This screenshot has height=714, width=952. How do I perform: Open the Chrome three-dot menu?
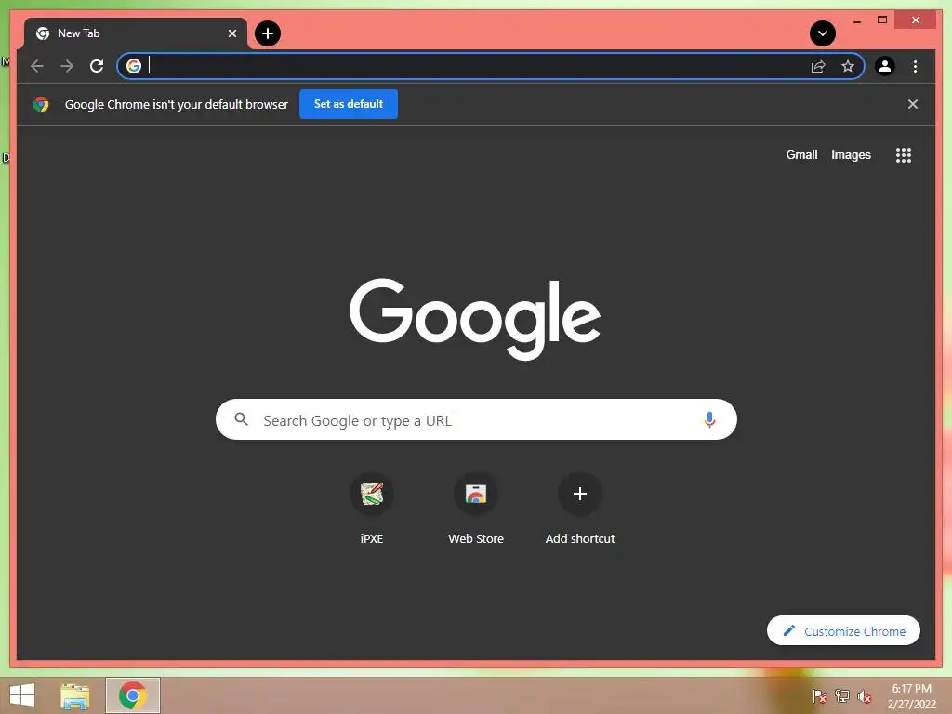point(915,66)
